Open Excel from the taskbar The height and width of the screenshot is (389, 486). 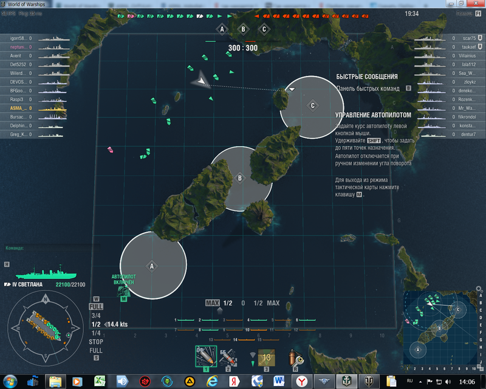100,381
